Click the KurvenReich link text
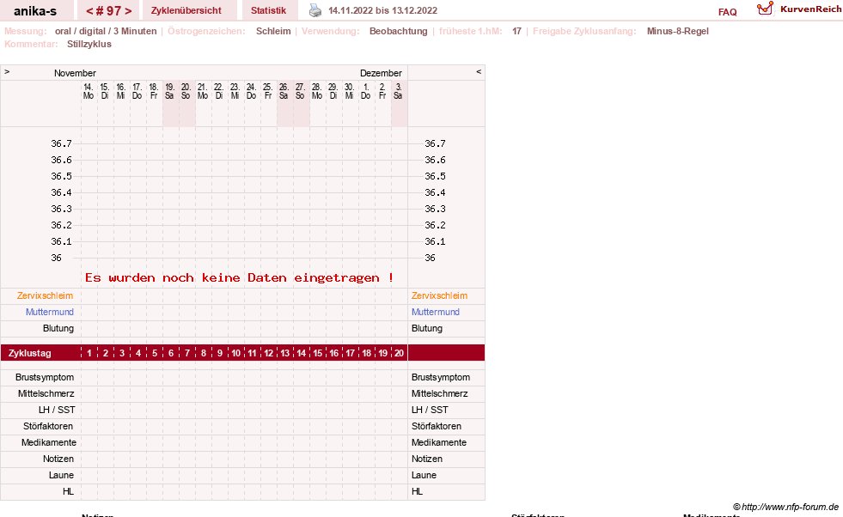 (810, 9)
